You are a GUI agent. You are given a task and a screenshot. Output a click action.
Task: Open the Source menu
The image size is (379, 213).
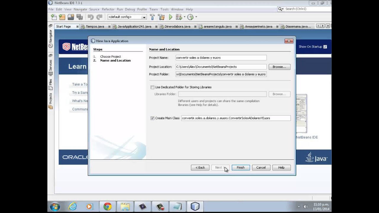pos(94,9)
